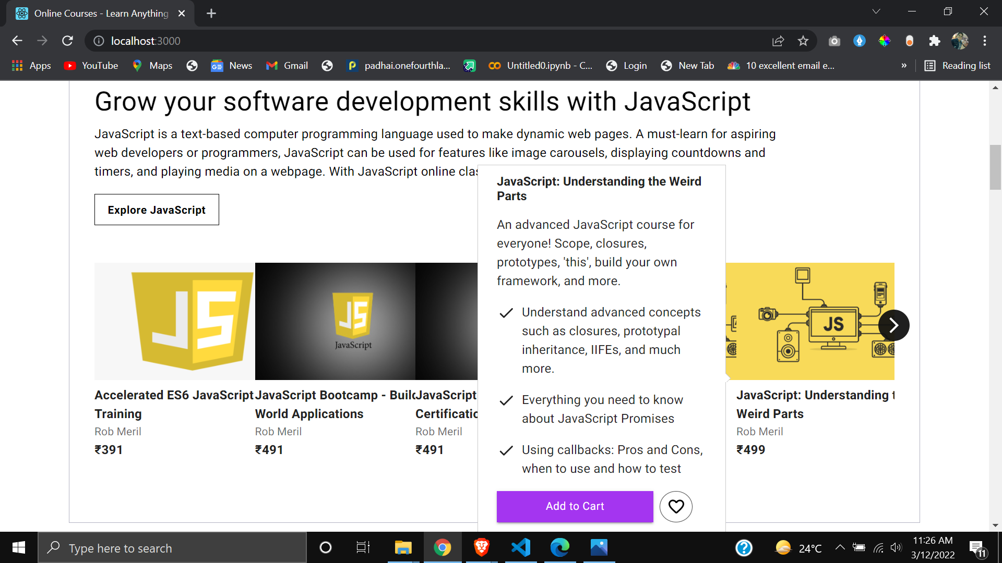Image resolution: width=1002 pixels, height=563 pixels.
Task: Open Brave browser from the taskbar
Action: point(481,547)
